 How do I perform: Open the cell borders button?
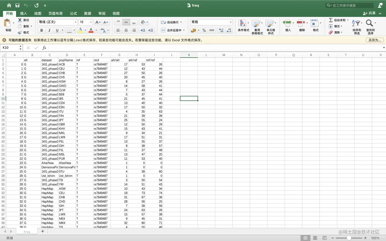69,30
